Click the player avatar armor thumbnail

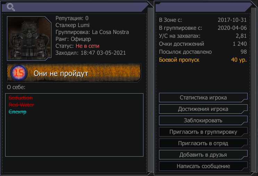coord(30,38)
